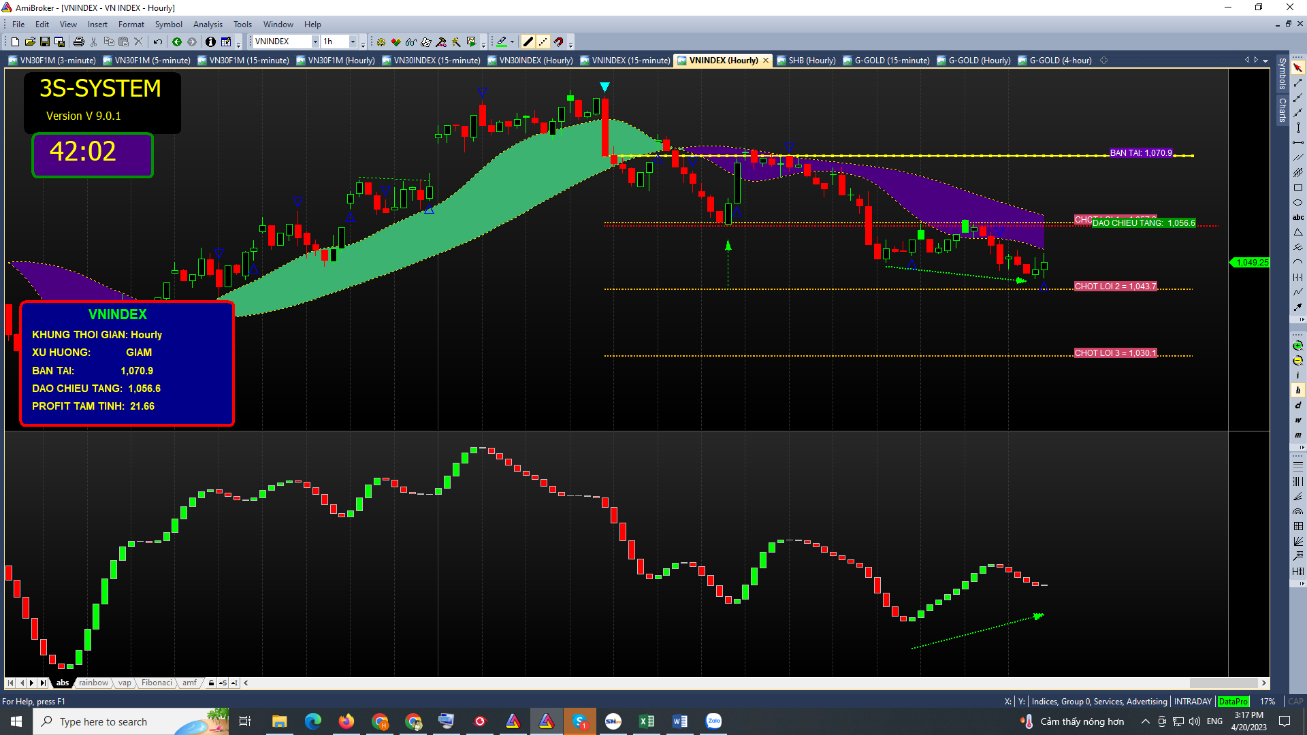Open the VNINDEX symbol dropdown
The image size is (1307, 735).
pyautogui.click(x=315, y=42)
